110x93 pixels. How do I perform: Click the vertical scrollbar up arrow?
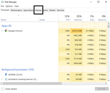pos(109,23)
